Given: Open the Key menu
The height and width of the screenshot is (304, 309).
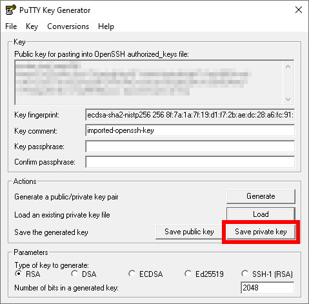Looking at the screenshot, I should [x=32, y=26].
